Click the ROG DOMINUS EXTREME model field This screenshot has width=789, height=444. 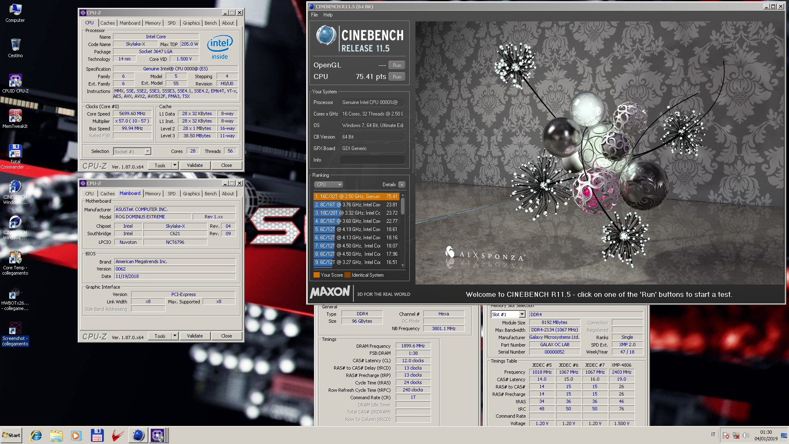pos(153,217)
